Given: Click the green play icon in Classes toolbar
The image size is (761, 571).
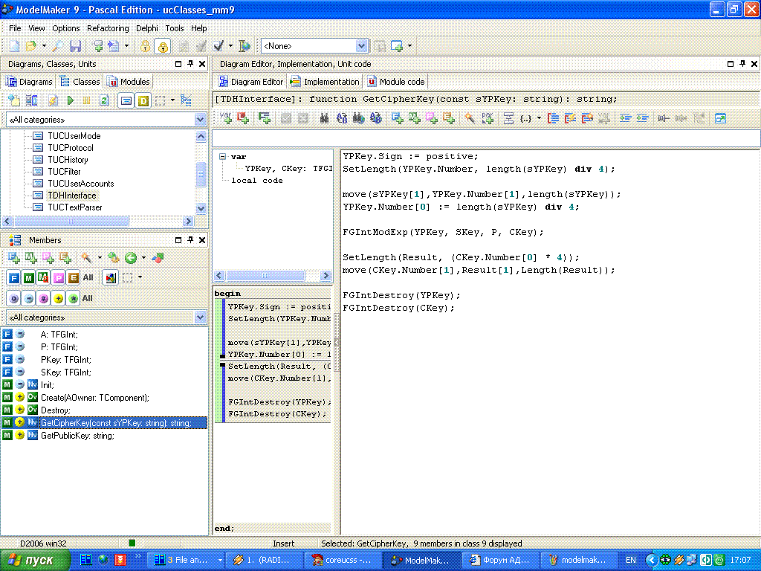Looking at the screenshot, I should click(x=71, y=100).
